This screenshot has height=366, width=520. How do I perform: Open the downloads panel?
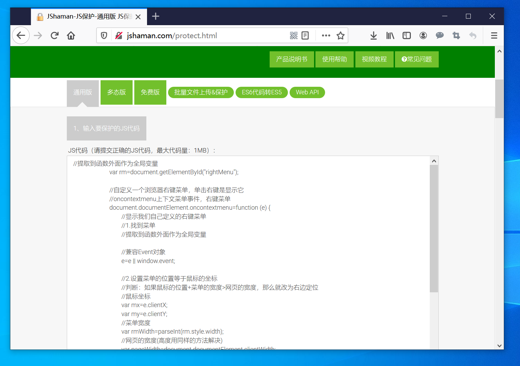[x=374, y=35]
